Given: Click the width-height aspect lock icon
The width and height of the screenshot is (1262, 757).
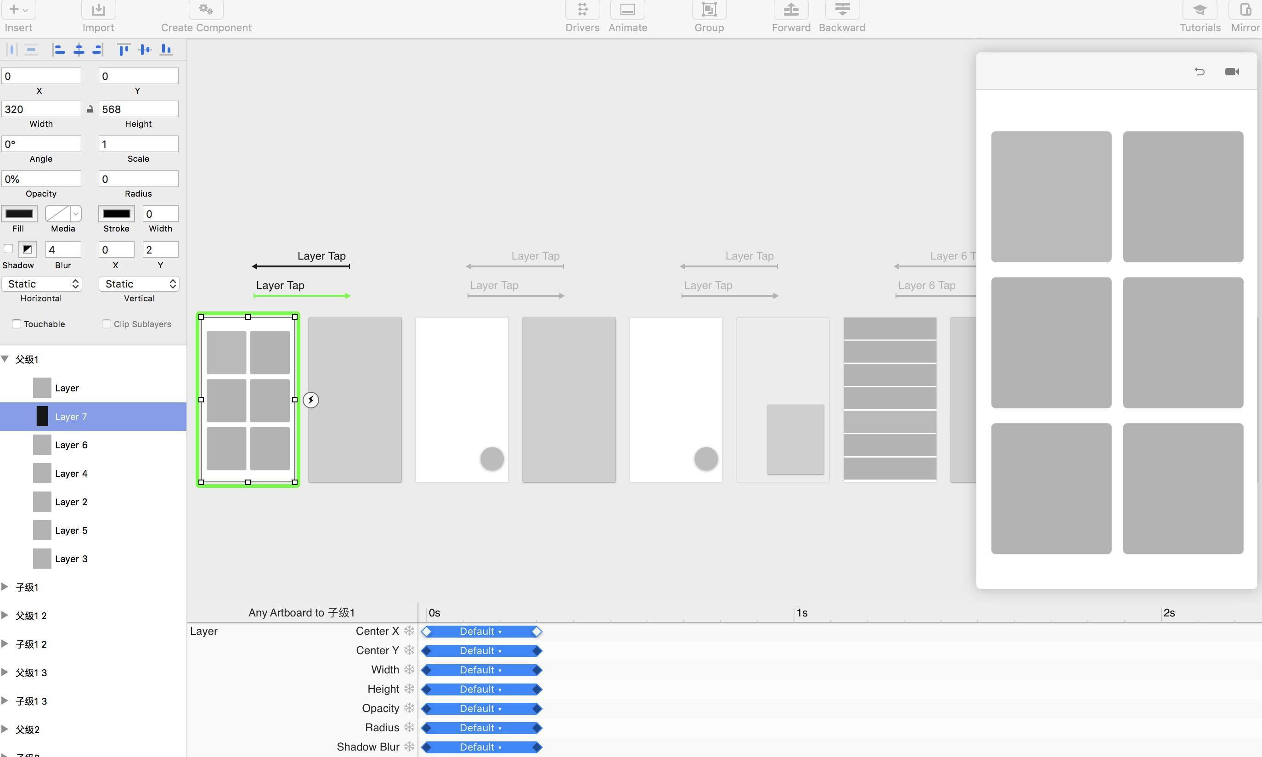Looking at the screenshot, I should [90, 109].
